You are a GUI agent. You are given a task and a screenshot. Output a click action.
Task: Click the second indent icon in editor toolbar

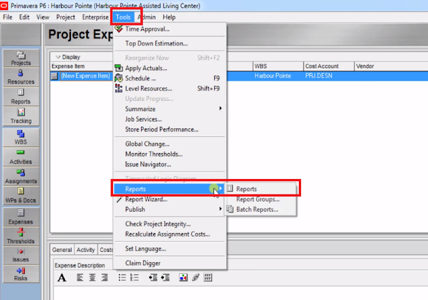pos(165,278)
